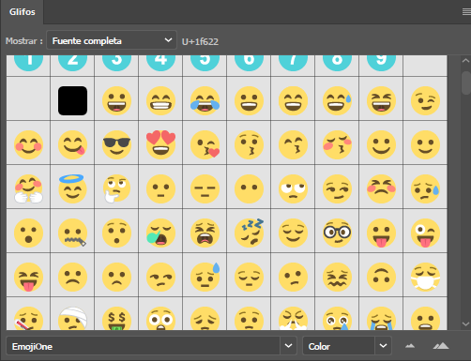Screen dimensions: 471x361
Task: Select the squinting tongue-out face emoji
Action: coord(28,277)
